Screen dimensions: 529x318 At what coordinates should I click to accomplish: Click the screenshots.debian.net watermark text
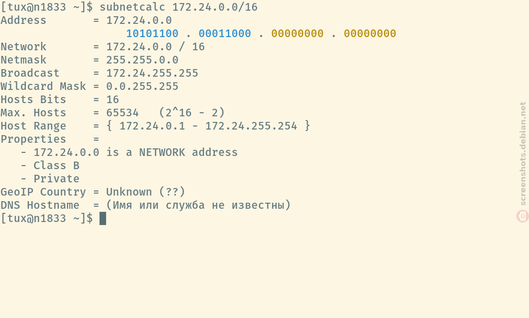522,153
